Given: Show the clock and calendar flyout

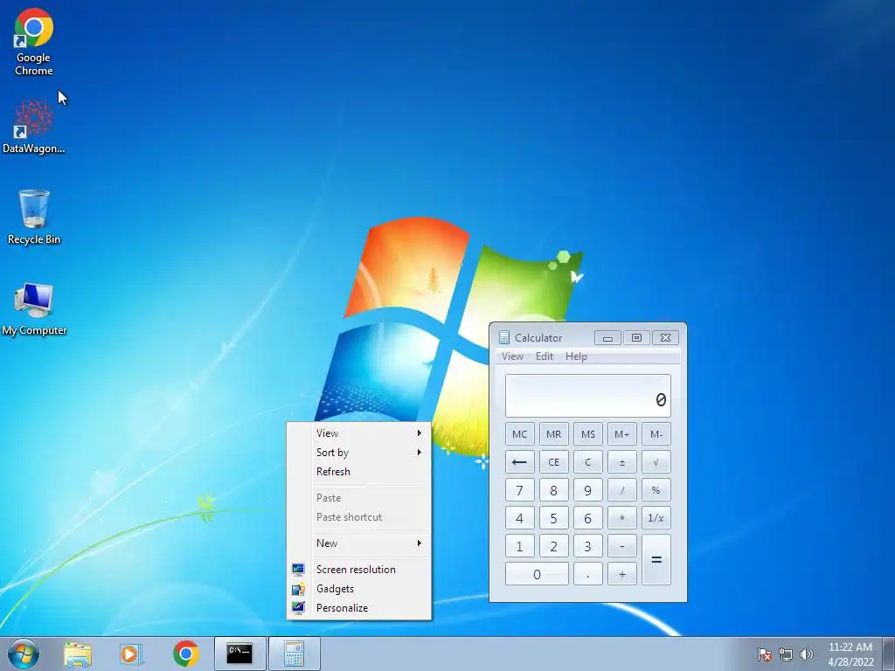Looking at the screenshot, I should pos(850,654).
